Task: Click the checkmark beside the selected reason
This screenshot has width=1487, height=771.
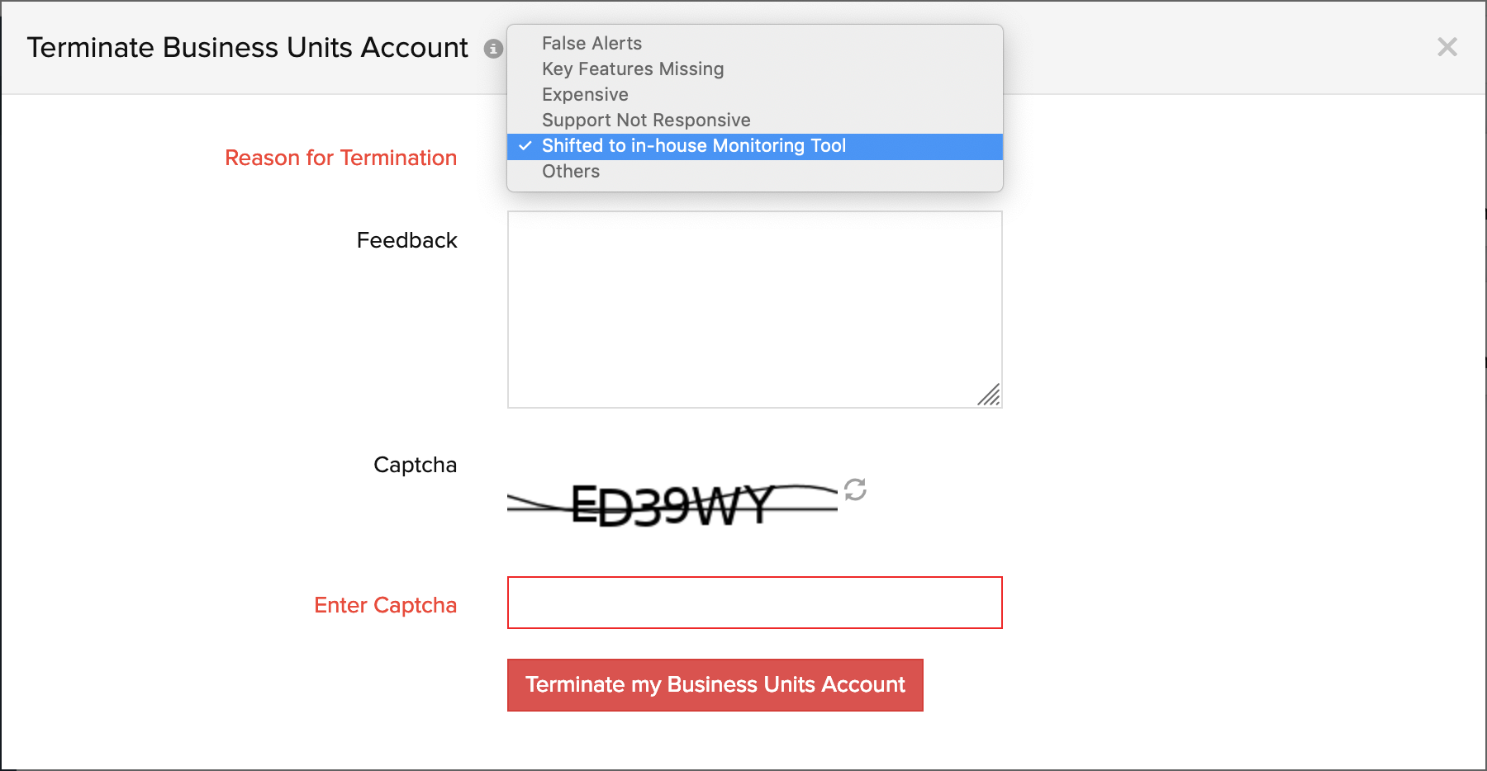Action: pos(525,146)
